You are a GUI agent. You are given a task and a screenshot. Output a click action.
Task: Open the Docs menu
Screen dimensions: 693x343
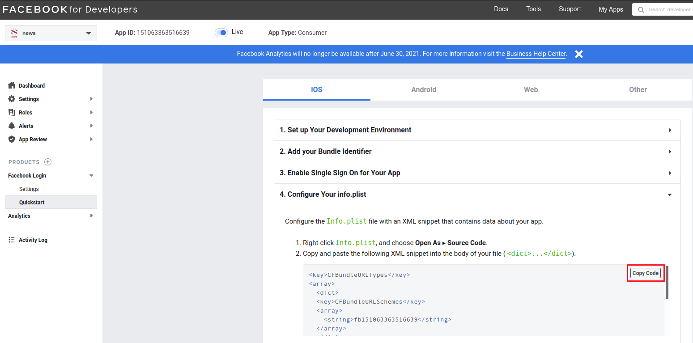point(501,9)
